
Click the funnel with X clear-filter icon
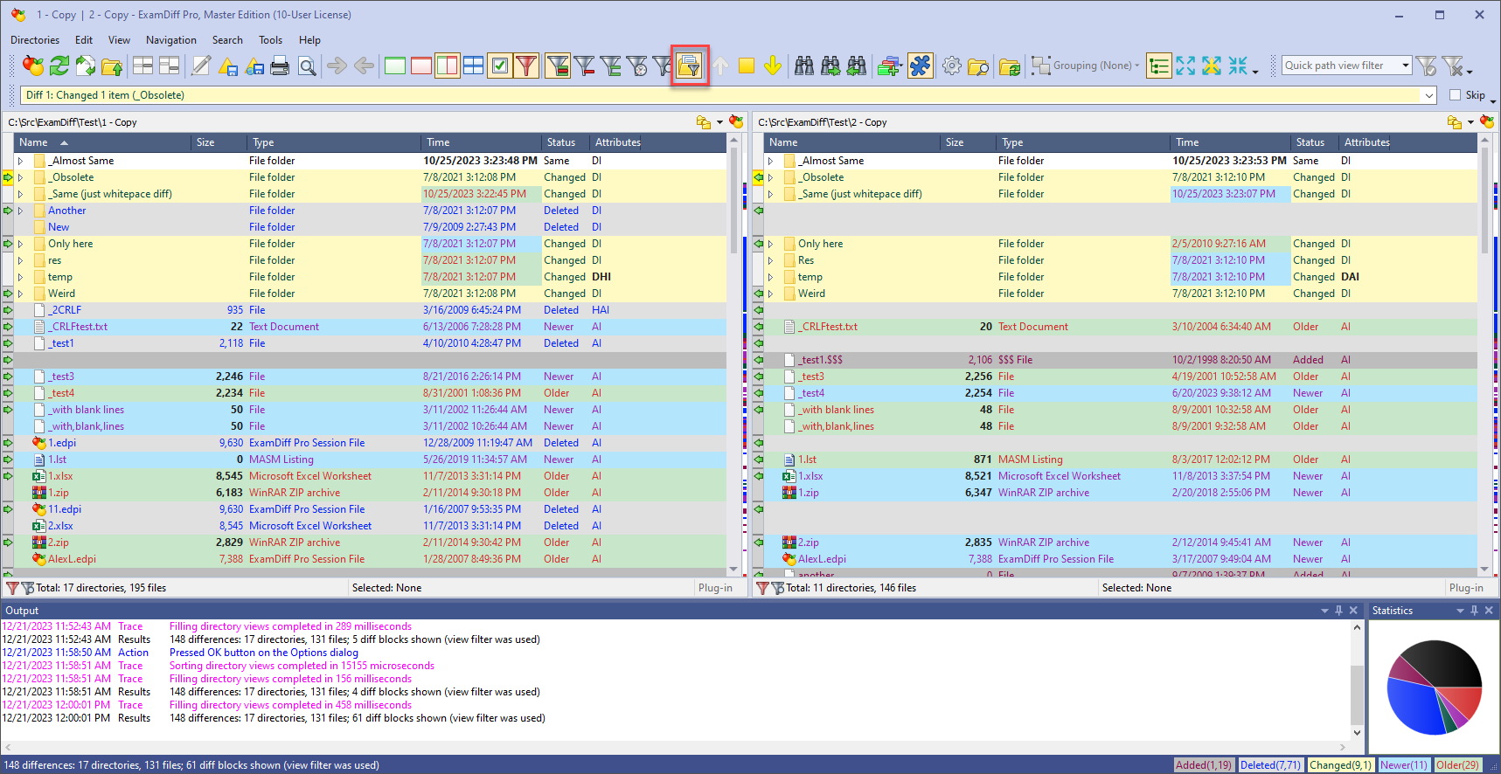coord(1453,66)
